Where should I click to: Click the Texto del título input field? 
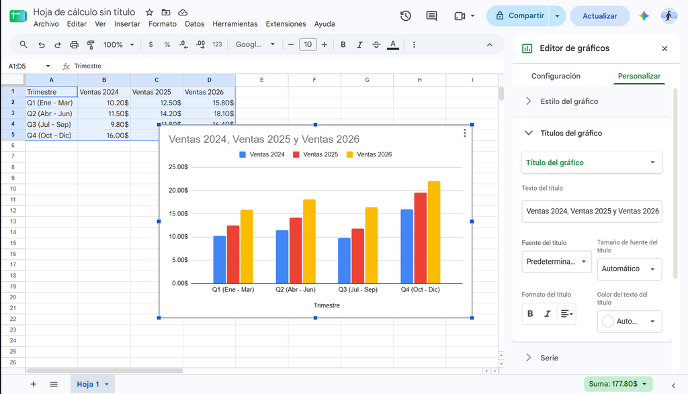coord(591,211)
